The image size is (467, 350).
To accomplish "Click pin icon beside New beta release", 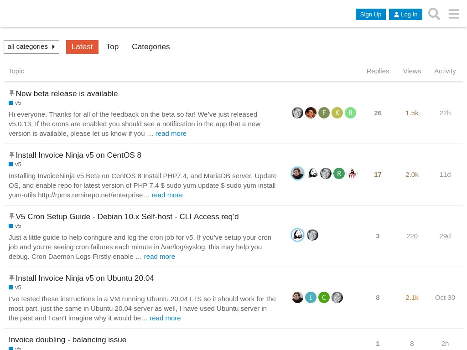I will click(11, 93).
